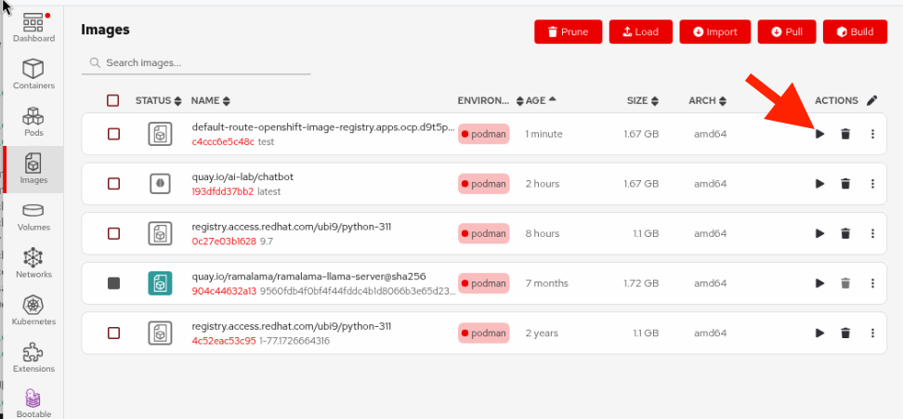Select the checkbox for default-route-openshift image
The height and width of the screenshot is (419, 903).
[x=113, y=134]
